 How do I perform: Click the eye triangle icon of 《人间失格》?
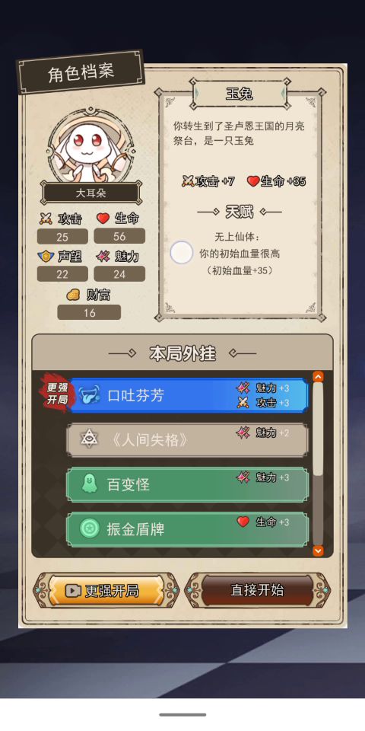pyautogui.click(x=88, y=439)
